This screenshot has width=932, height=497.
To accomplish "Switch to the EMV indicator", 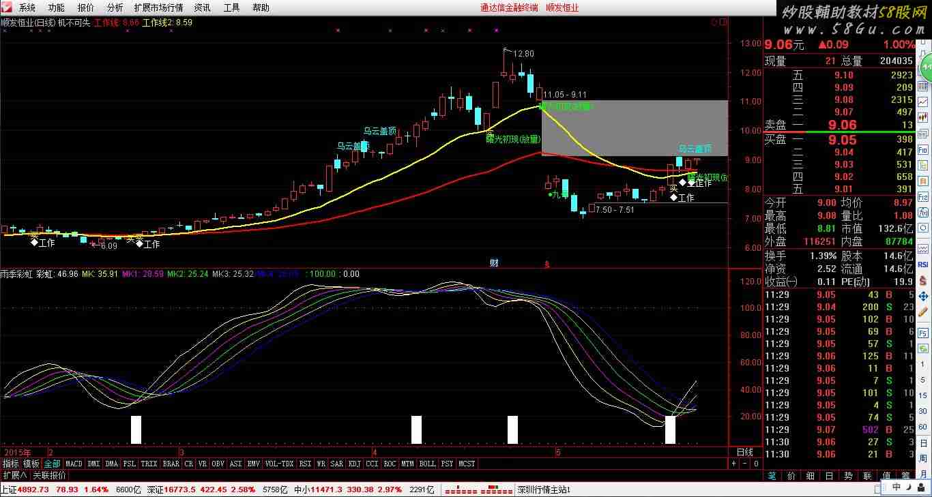I will click(254, 464).
